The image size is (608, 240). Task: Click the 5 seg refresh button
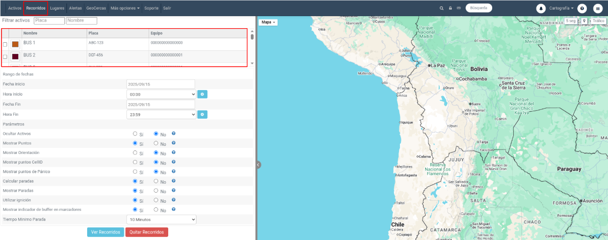tap(570, 21)
